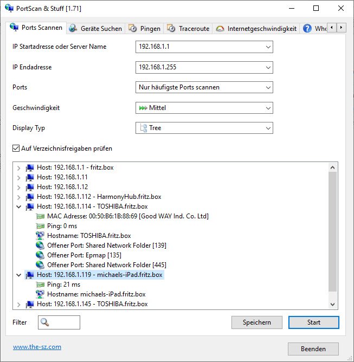Open the Display Typ Tree dropdown
Viewport: 354px width, 362px height.
pyautogui.click(x=268, y=128)
